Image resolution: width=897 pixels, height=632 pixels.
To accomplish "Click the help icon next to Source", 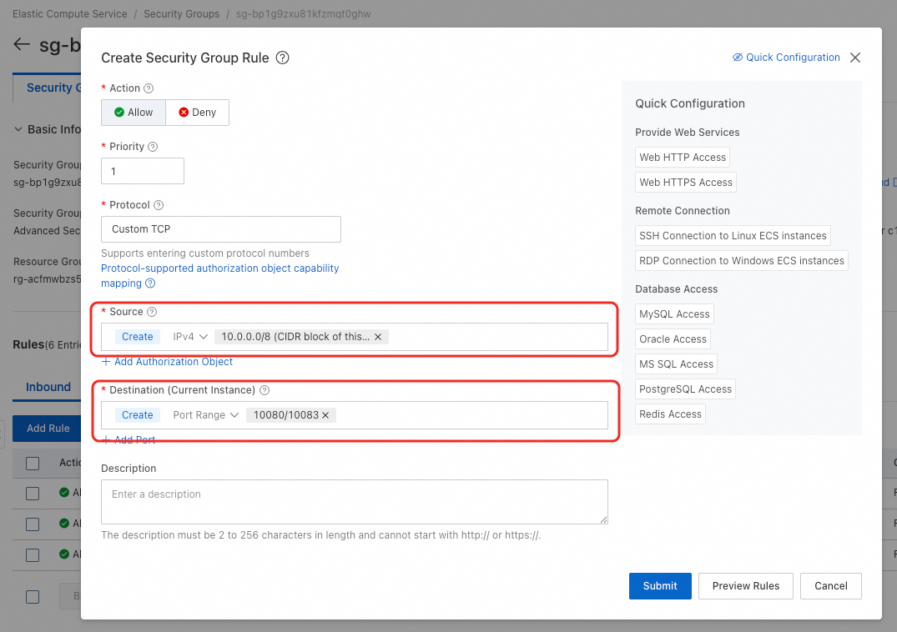I will click(x=152, y=312).
